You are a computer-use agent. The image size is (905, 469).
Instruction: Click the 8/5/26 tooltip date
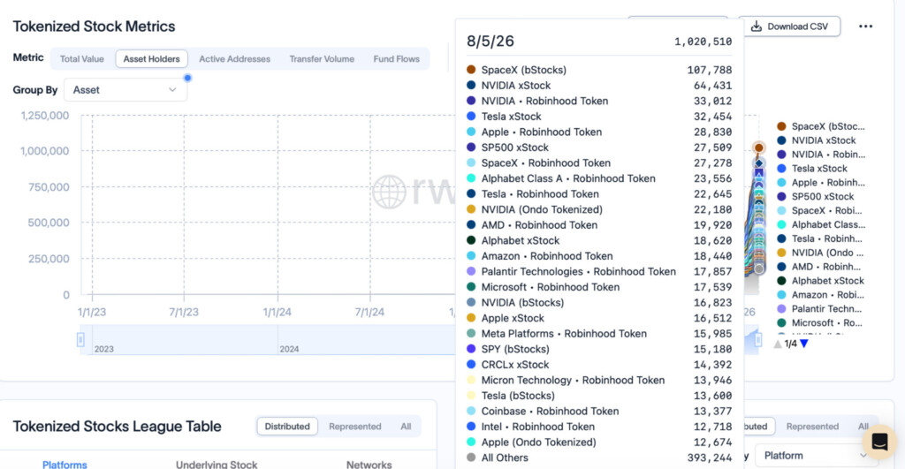[490, 42]
